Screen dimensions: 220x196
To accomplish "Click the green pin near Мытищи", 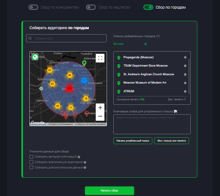I will click(84, 63).
